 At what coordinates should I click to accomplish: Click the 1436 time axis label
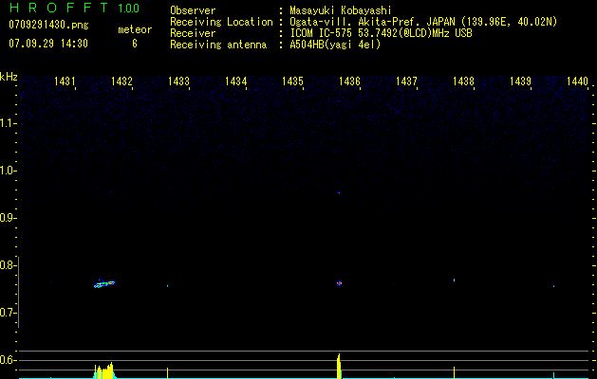349,81
